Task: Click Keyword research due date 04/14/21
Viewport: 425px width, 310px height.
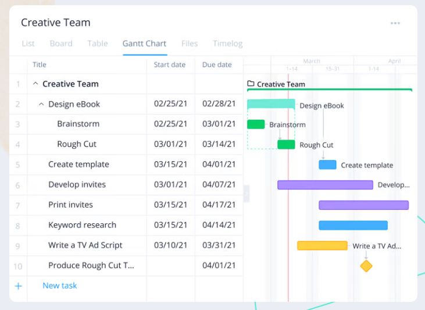Action: pyautogui.click(x=219, y=225)
